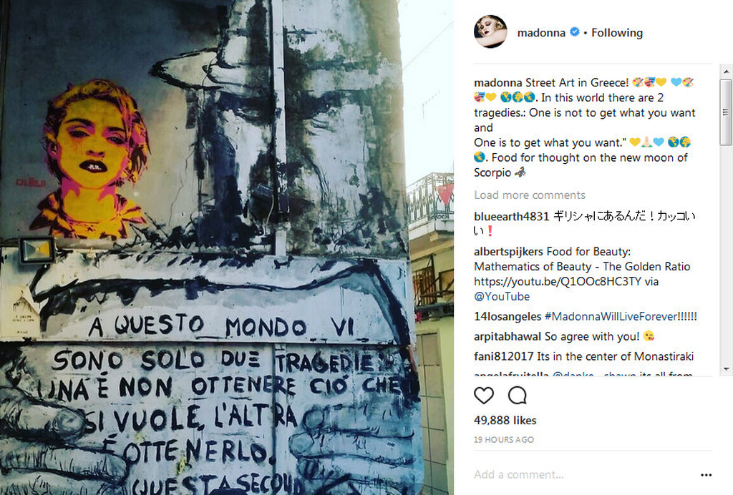Expand Load more comments
This screenshot has height=495, width=733.
pos(529,195)
